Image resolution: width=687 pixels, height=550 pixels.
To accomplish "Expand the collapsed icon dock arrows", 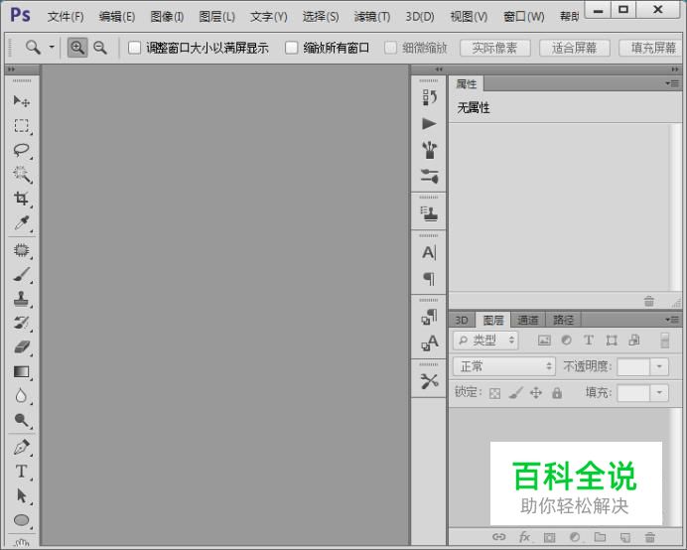I will [439, 69].
